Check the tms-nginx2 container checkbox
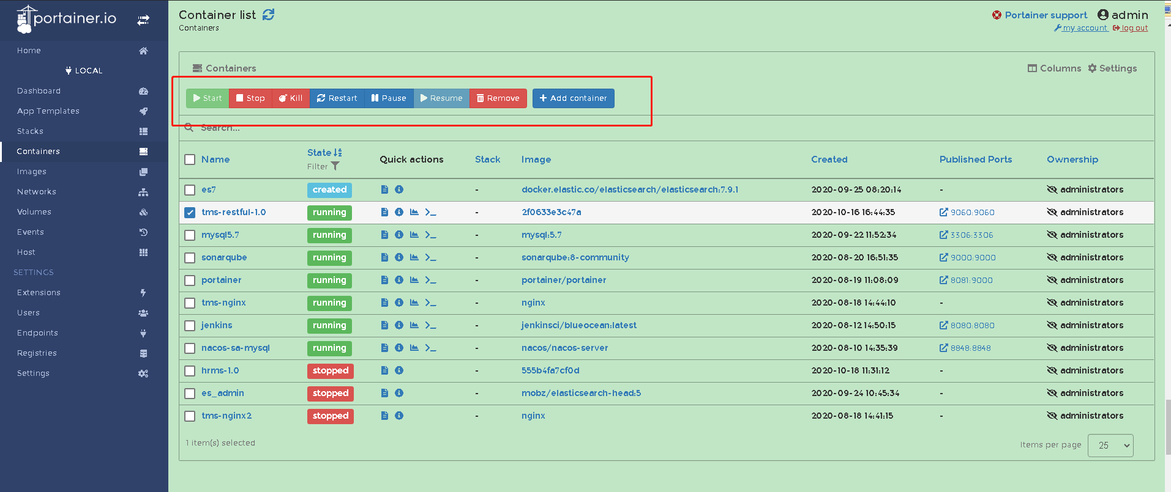The width and height of the screenshot is (1171, 492). [x=190, y=416]
